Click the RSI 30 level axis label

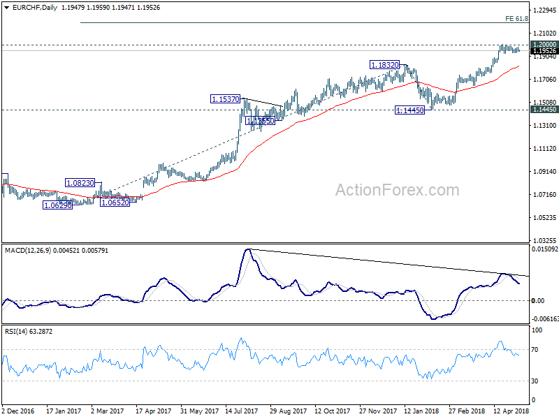(535, 381)
